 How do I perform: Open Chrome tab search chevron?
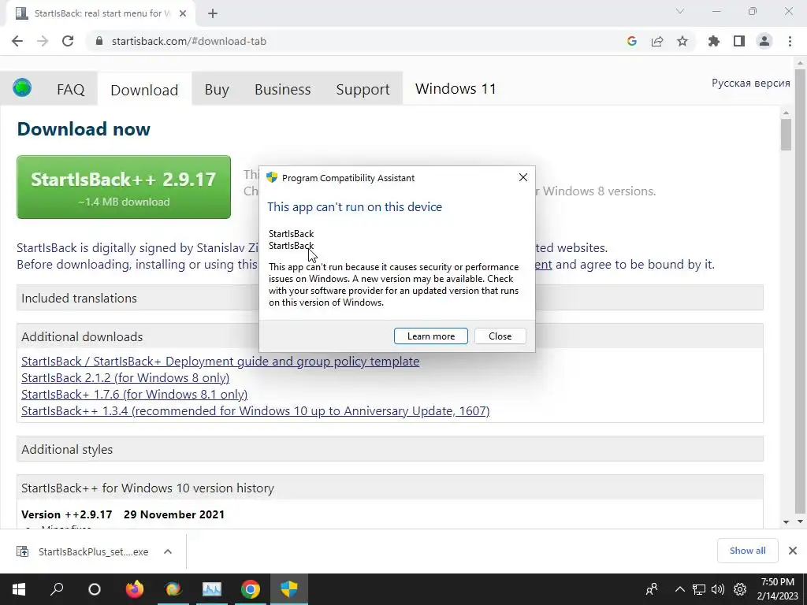click(679, 11)
